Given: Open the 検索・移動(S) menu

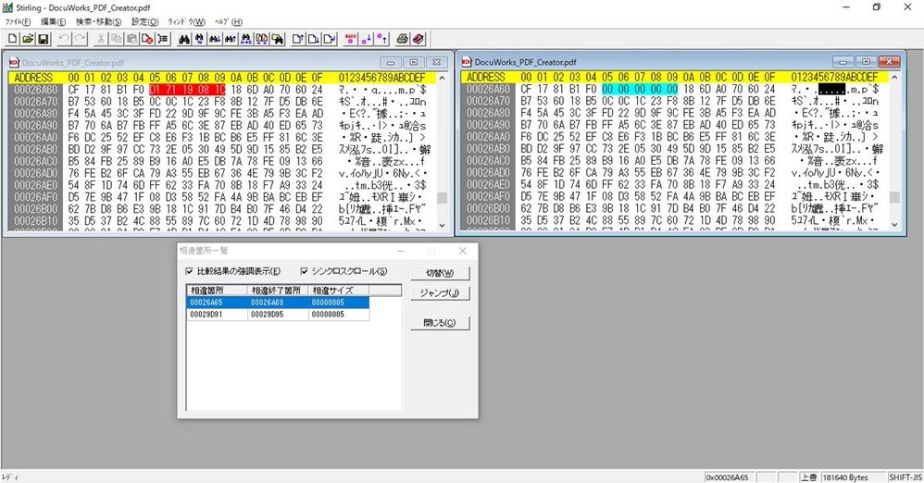Looking at the screenshot, I should (x=98, y=22).
